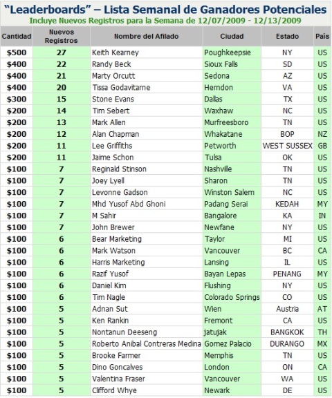This screenshot has width=332, height=398.
Task: Click the Nuevos Registros column header
Action: tap(62, 37)
